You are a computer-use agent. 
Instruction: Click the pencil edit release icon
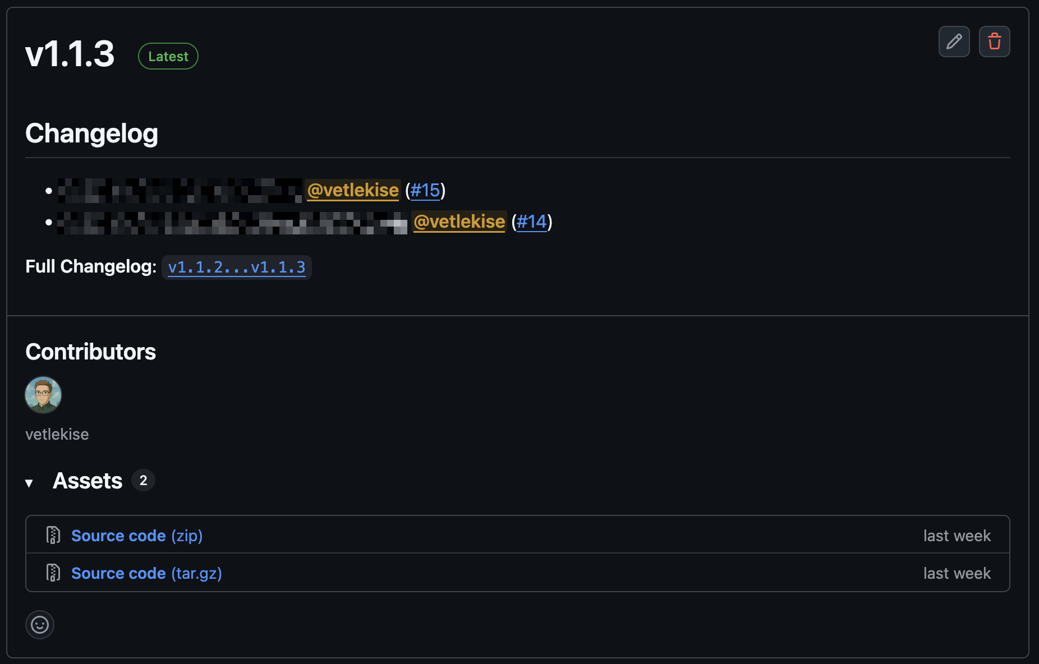[x=954, y=41]
